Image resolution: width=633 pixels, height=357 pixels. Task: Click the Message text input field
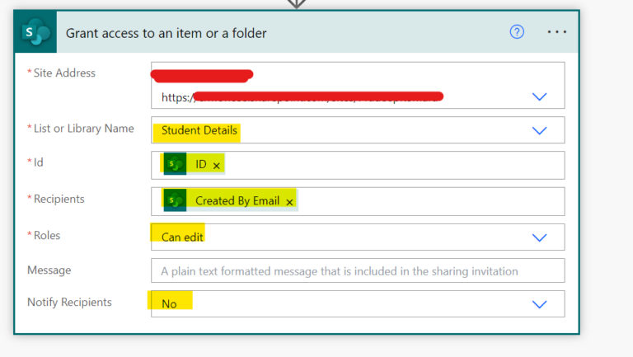click(358, 270)
